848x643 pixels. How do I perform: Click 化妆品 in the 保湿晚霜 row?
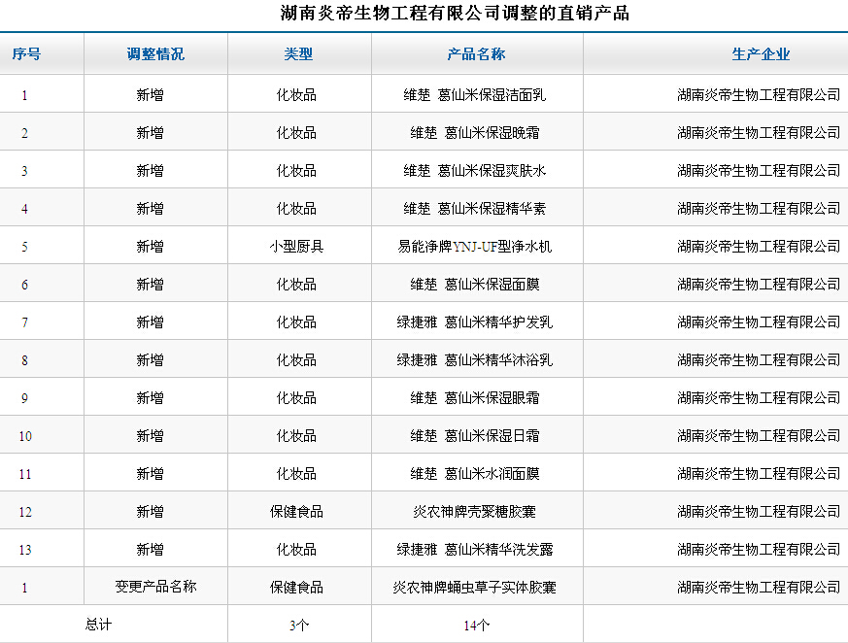coord(296,133)
